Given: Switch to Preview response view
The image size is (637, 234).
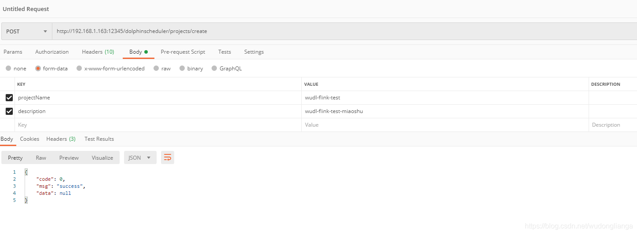Looking at the screenshot, I should click(x=69, y=157).
